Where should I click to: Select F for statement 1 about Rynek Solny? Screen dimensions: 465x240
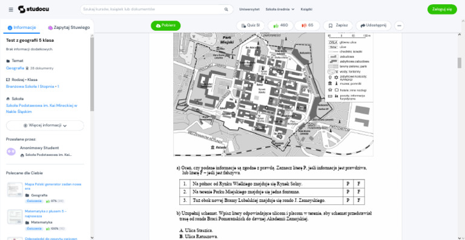[359, 184]
